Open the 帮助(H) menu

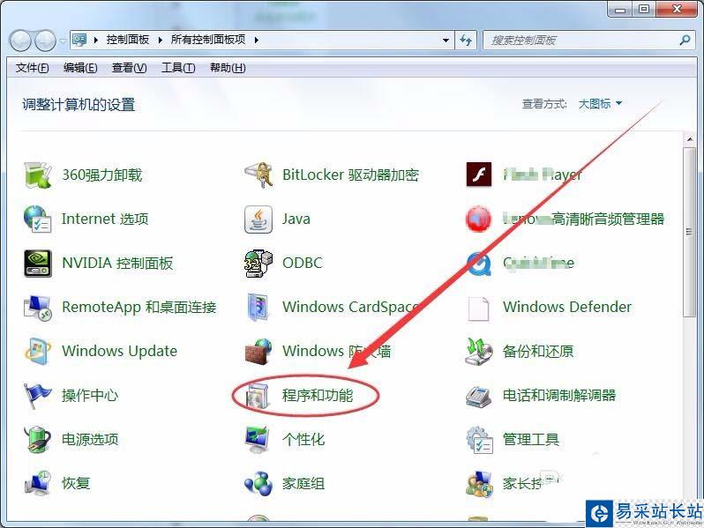228,68
